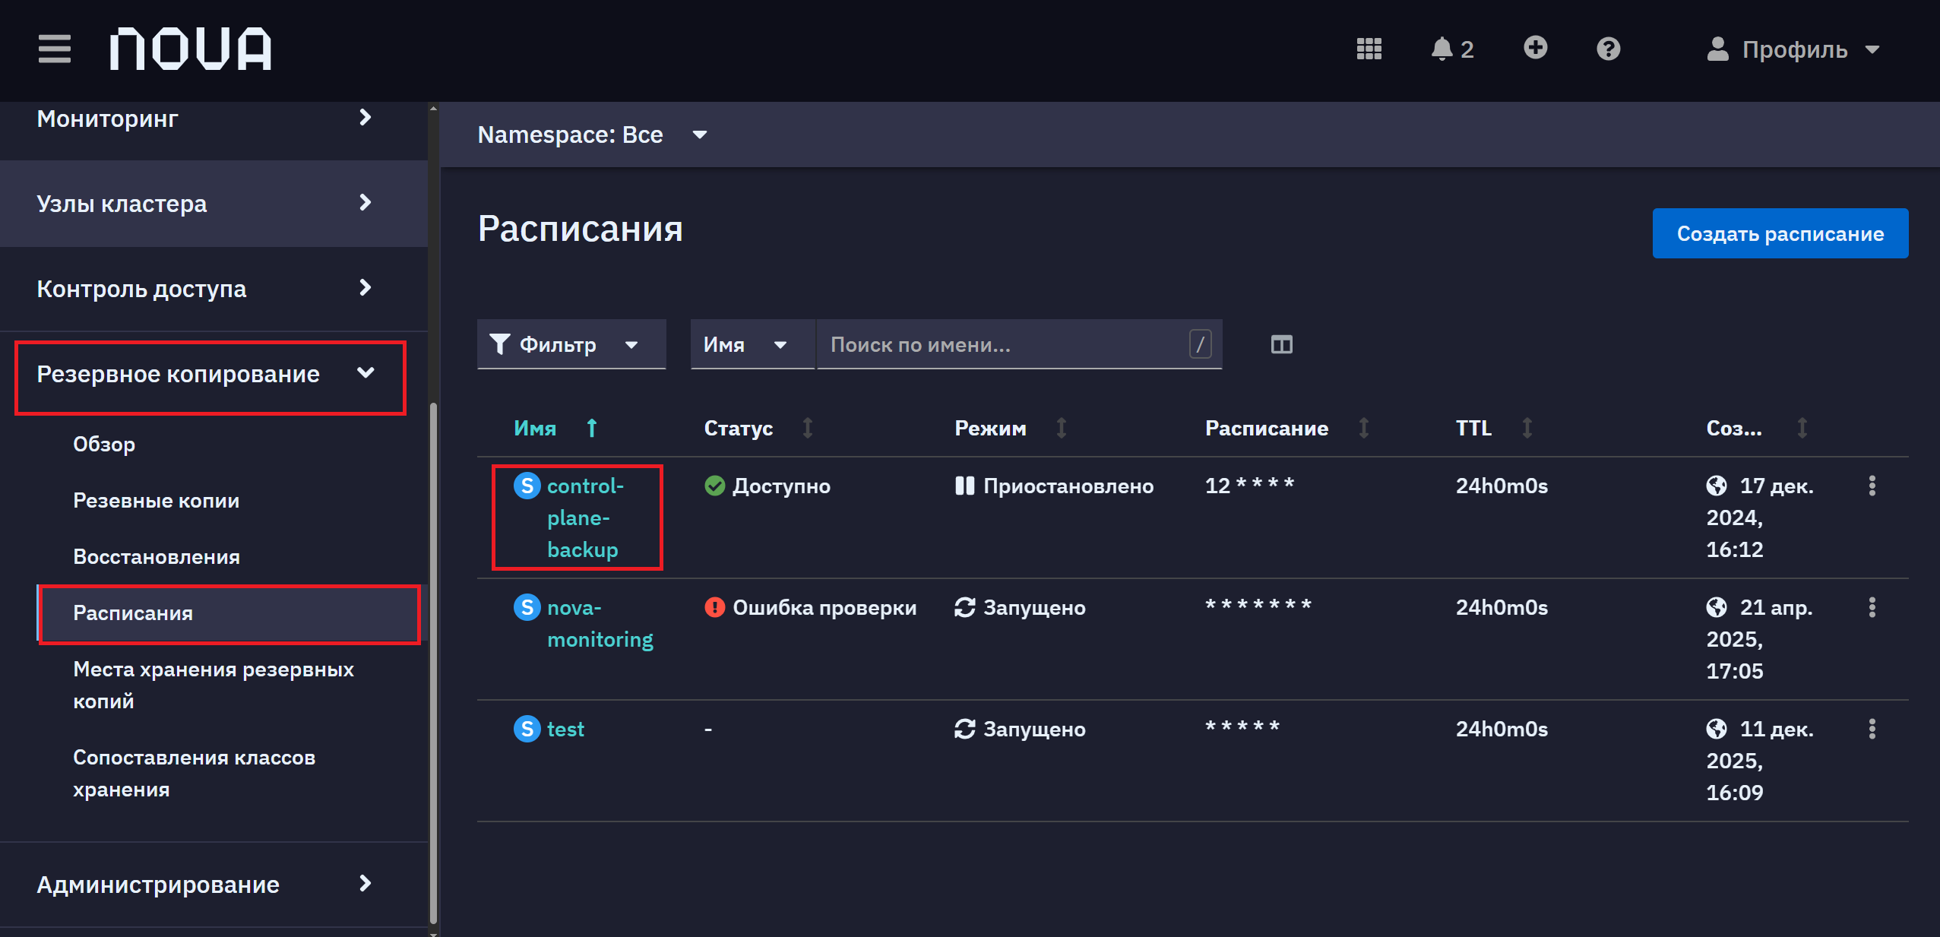Open the Профиль user menu

click(x=1793, y=49)
